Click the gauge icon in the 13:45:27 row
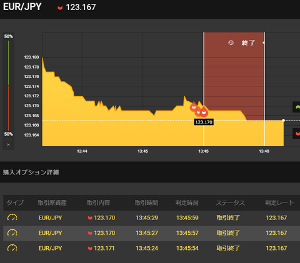 (12, 232)
